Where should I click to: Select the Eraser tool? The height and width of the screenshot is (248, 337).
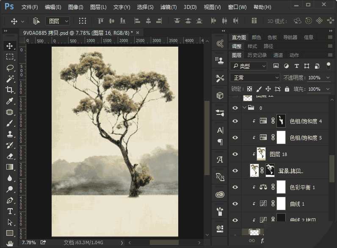point(10,156)
